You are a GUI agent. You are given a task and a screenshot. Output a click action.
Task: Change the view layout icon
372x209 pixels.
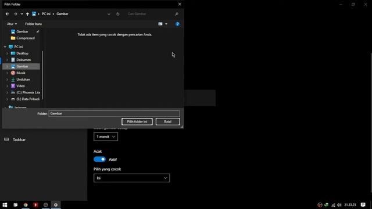coord(160,24)
